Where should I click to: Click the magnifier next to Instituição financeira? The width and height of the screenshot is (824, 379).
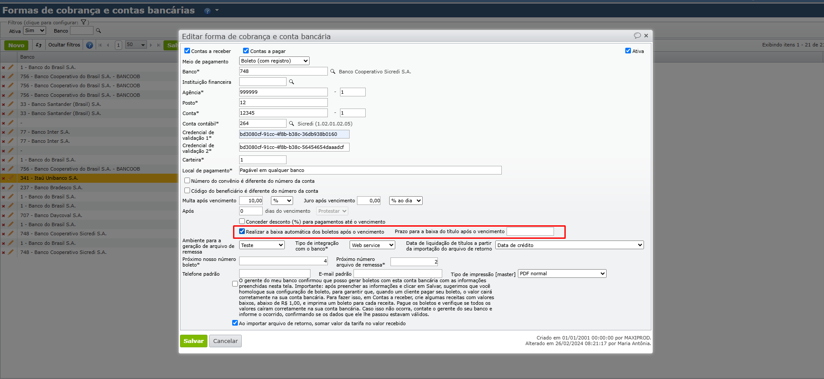(x=292, y=82)
